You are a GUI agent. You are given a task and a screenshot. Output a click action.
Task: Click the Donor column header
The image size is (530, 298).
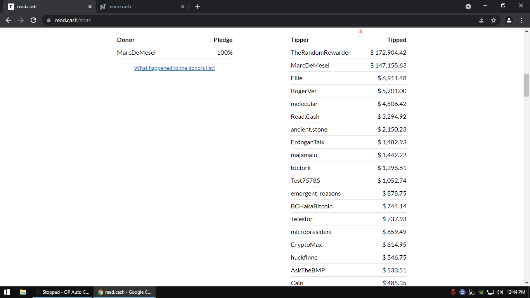pos(126,40)
